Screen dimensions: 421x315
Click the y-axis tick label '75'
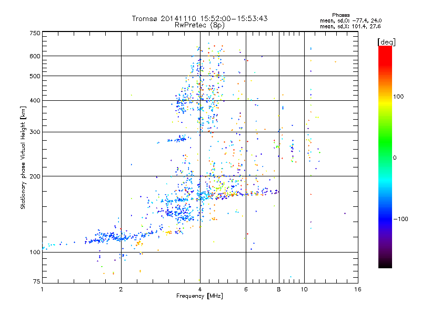(x=37, y=281)
